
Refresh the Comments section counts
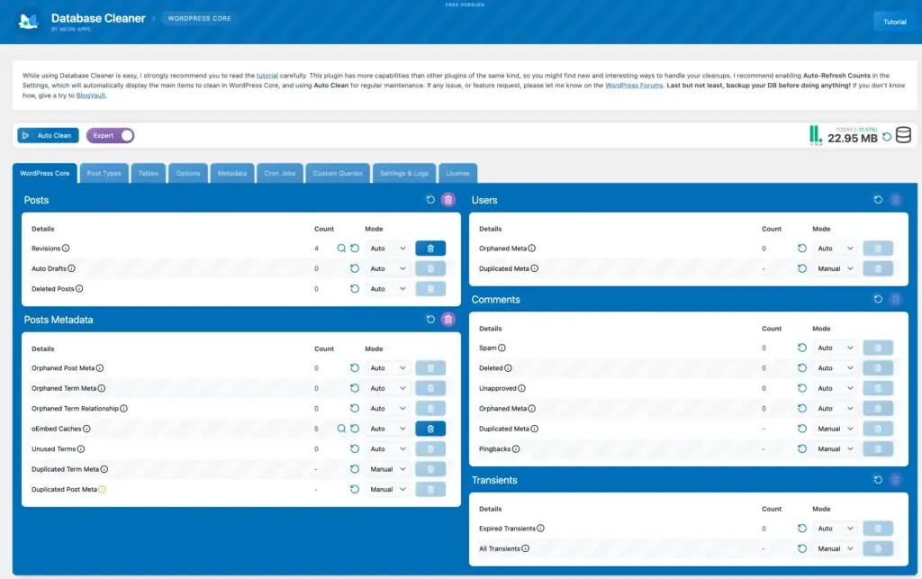878,299
